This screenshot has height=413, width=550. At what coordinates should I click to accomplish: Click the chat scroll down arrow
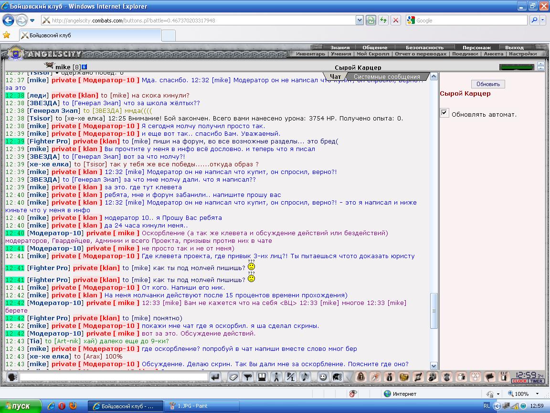click(434, 366)
